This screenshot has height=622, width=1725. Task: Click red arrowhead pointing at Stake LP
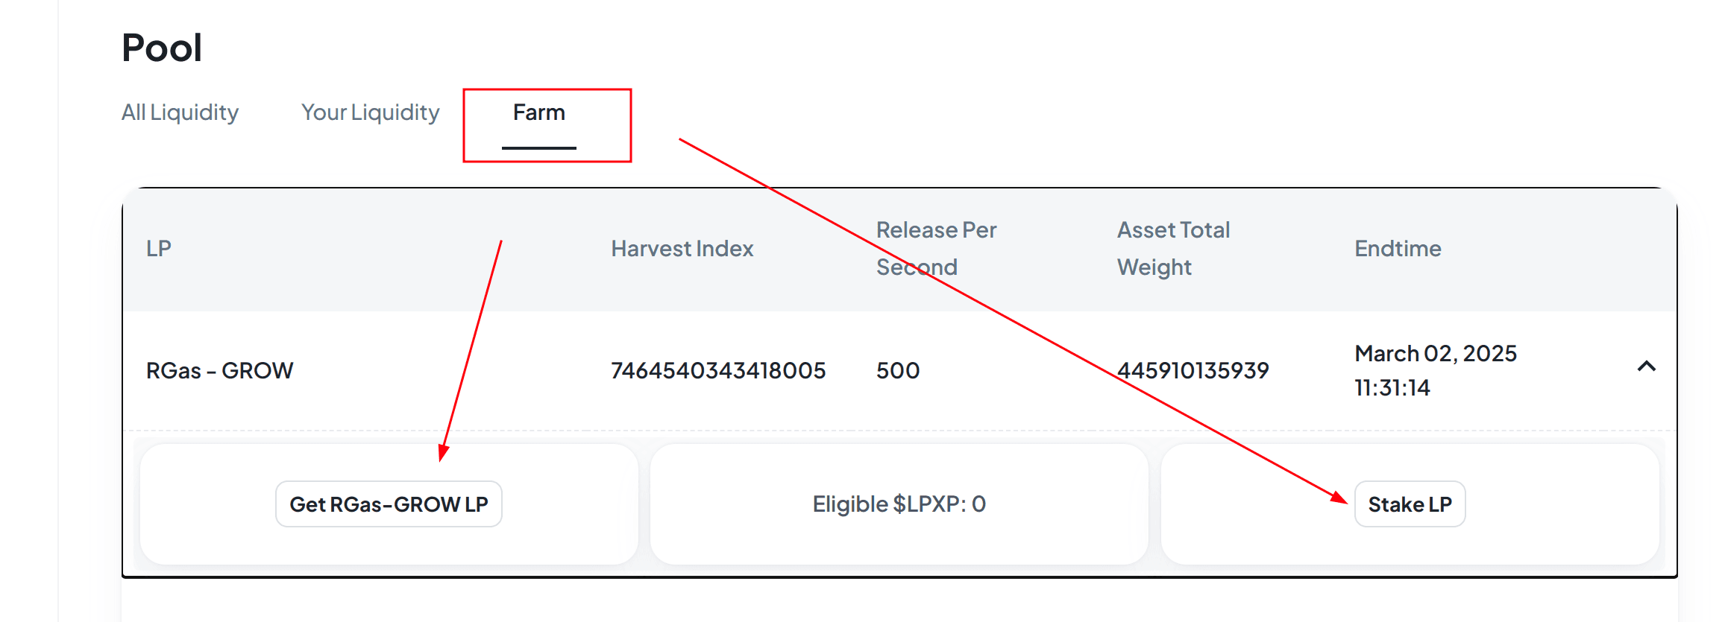(1339, 498)
